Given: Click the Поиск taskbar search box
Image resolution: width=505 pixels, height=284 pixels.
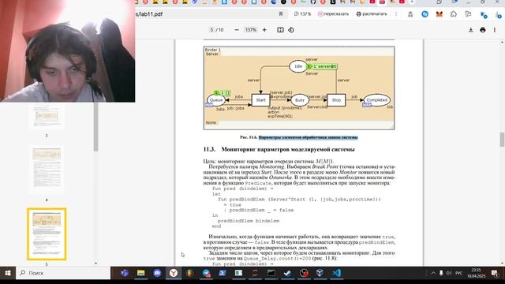Looking at the screenshot, I should pyautogui.click(x=63, y=273).
